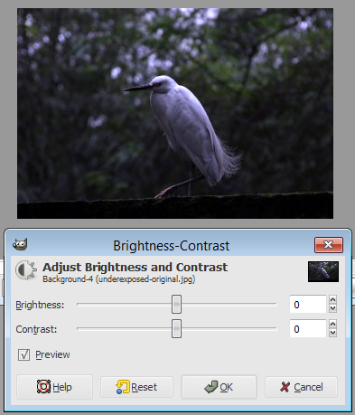Increase Contrast value with up arrow

click(x=332, y=325)
